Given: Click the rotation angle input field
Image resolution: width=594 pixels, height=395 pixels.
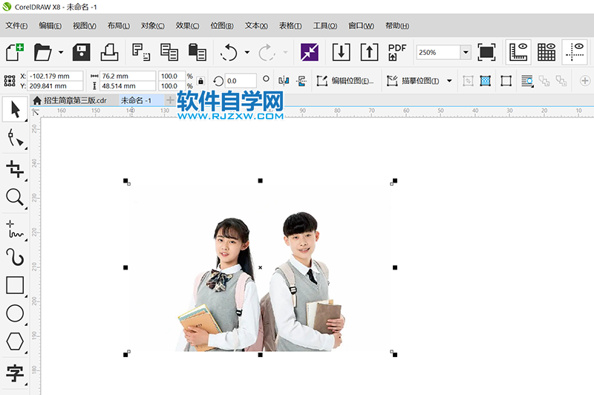Looking at the screenshot, I should point(241,80).
